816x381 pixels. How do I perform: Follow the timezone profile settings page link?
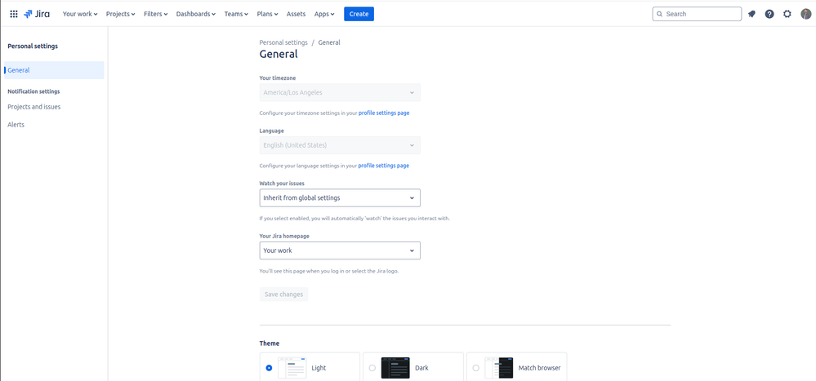(x=384, y=113)
